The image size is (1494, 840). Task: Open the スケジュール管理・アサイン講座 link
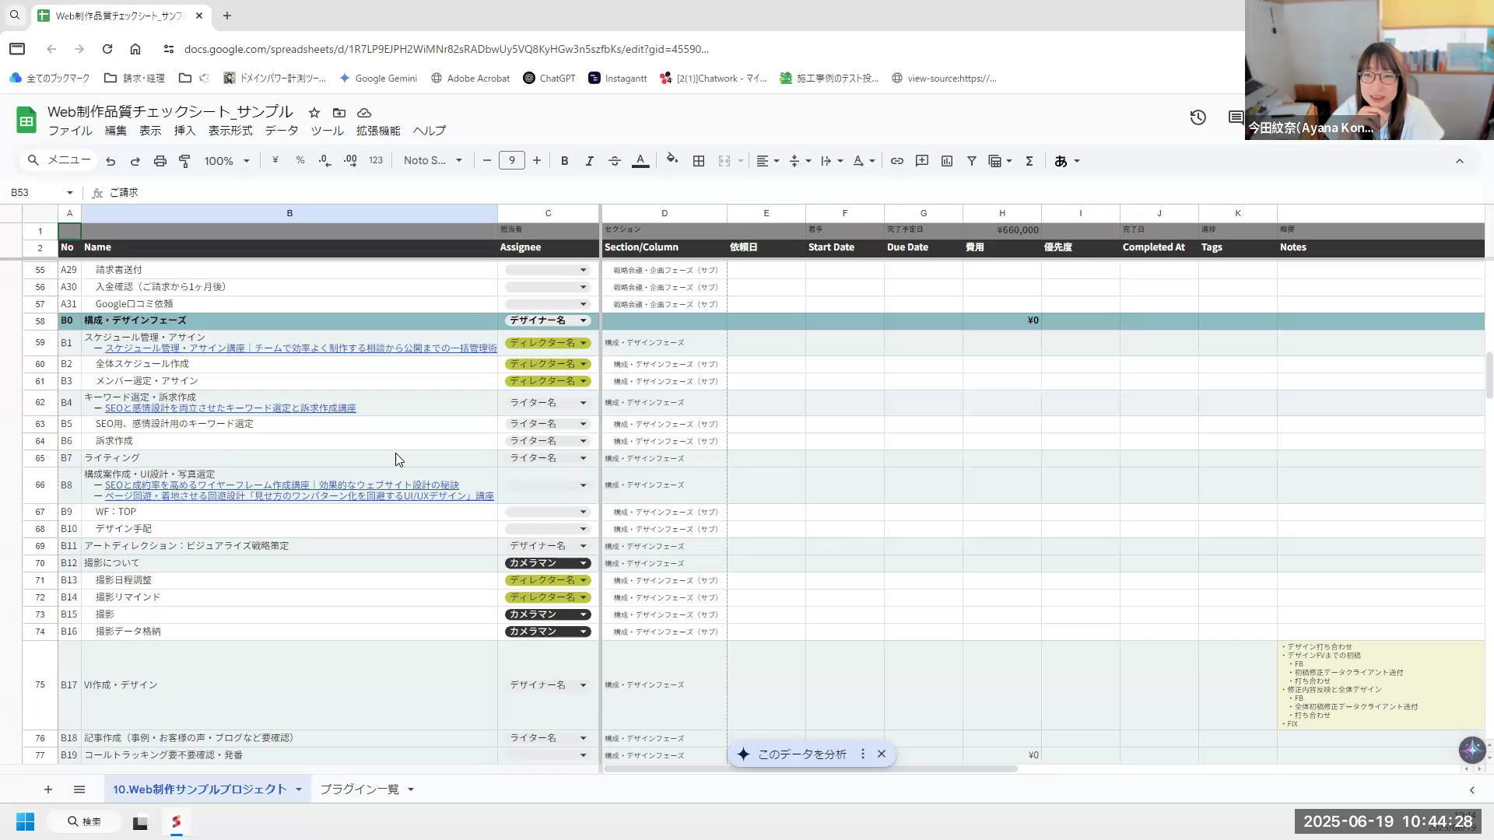pyautogui.click(x=300, y=348)
